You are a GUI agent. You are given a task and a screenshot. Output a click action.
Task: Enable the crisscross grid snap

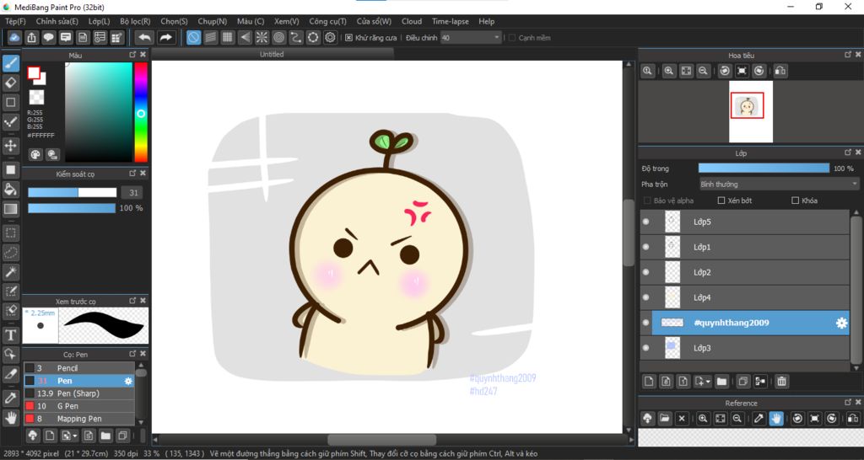tap(228, 37)
